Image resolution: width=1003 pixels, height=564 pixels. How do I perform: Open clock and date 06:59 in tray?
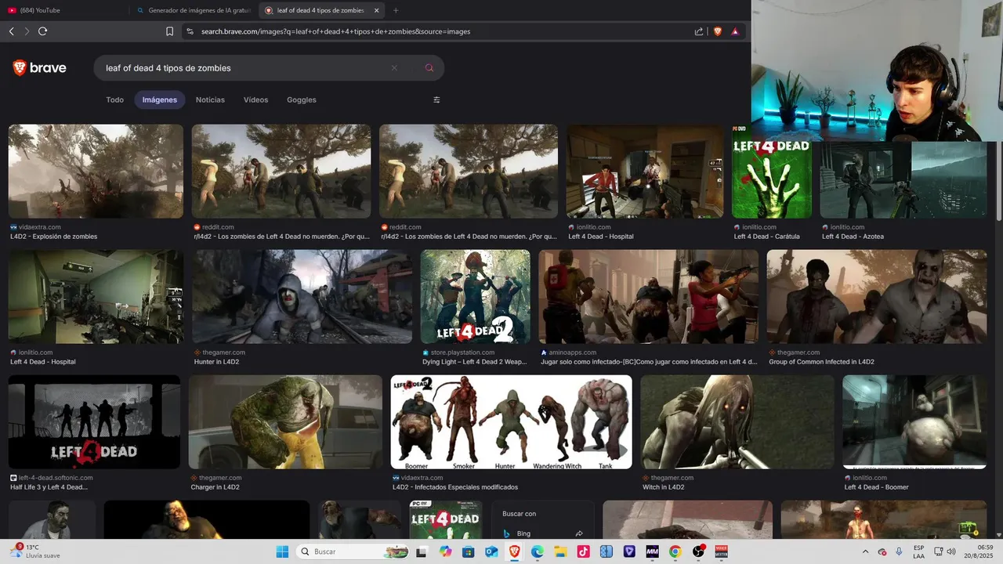pyautogui.click(x=979, y=551)
